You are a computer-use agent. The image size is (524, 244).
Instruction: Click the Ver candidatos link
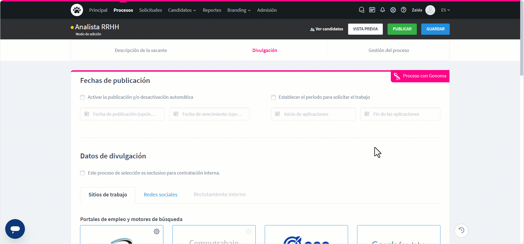click(x=327, y=29)
